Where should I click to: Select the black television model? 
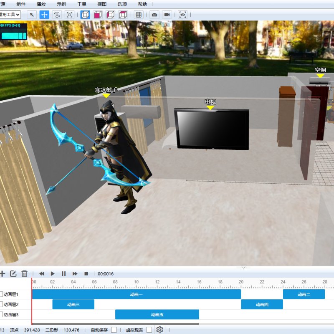(x=212, y=129)
